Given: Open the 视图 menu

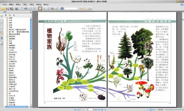Looking at the screenshot, I should [18, 5].
